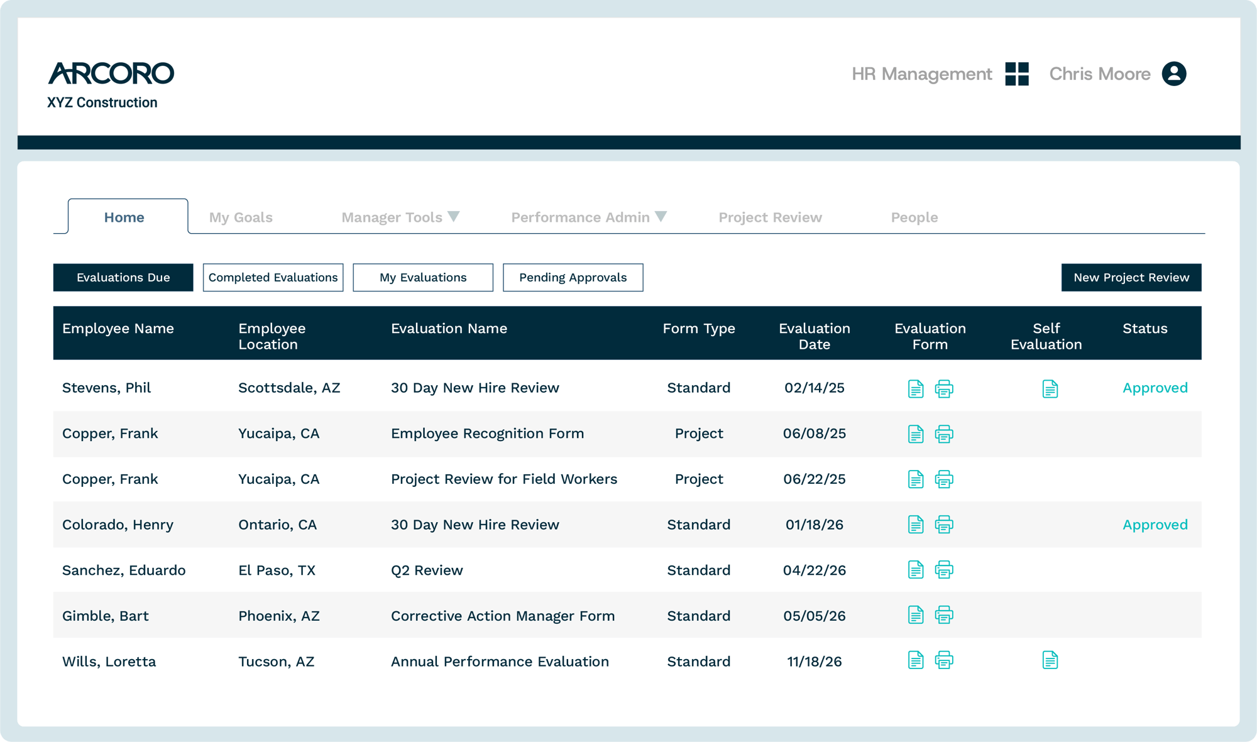Click the Q2 Review evaluation name

(427, 570)
